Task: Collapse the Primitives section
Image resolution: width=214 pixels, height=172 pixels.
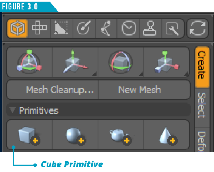Action: click(x=12, y=110)
